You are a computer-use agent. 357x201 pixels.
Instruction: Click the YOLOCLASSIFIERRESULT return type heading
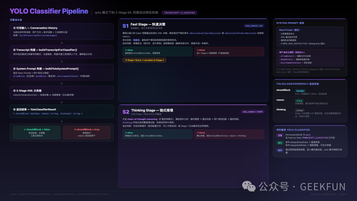click(297, 84)
